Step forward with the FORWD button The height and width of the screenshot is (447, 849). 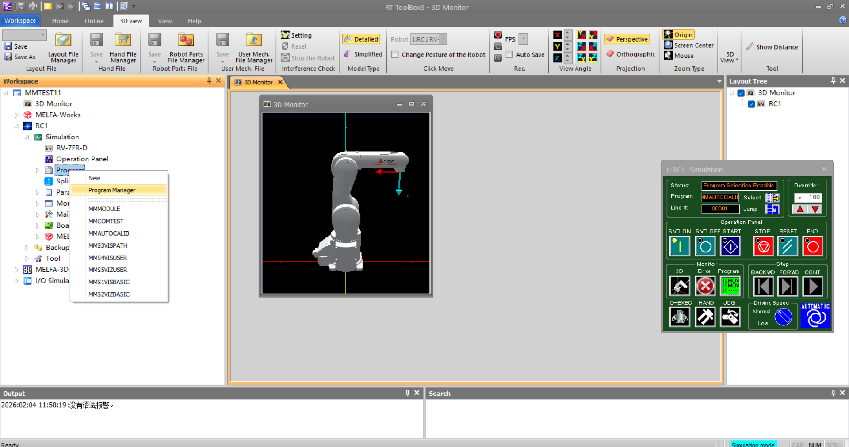coord(788,286)
